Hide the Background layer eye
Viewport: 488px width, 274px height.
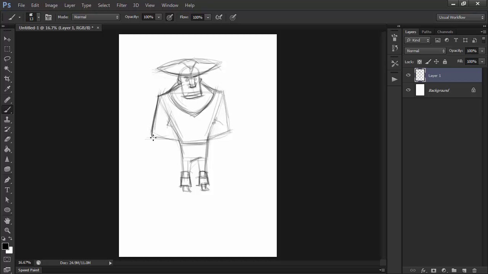coord(408,90)
